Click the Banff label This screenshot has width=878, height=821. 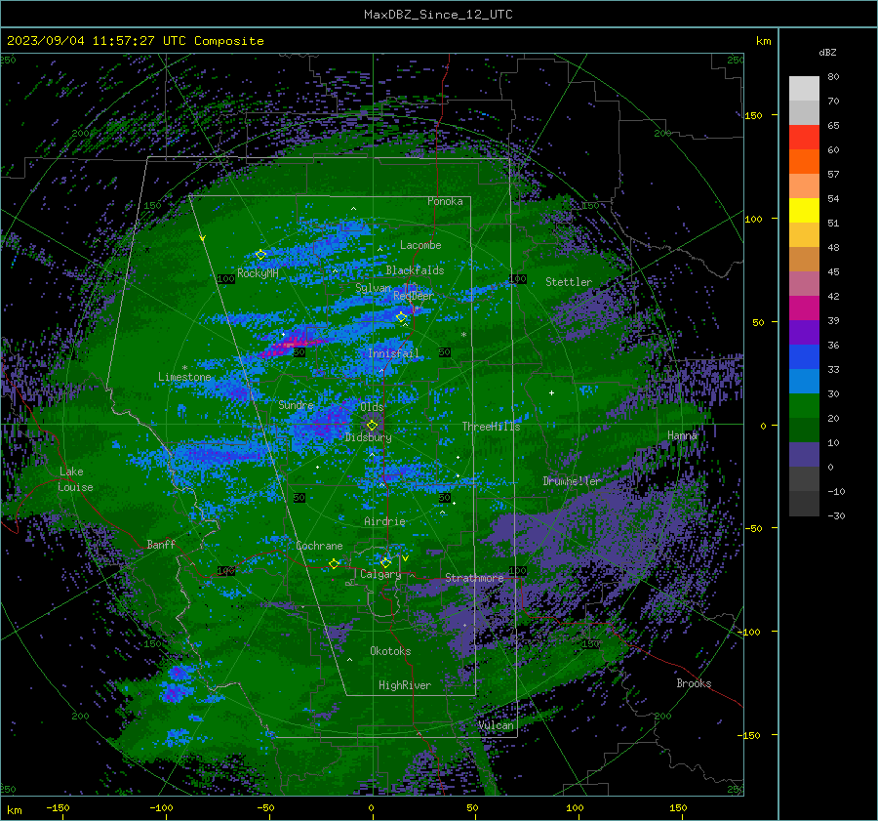click(x=161, y=544)
